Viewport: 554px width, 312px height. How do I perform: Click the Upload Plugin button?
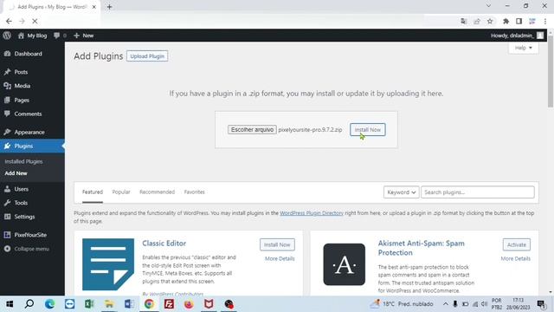(147, 56)
